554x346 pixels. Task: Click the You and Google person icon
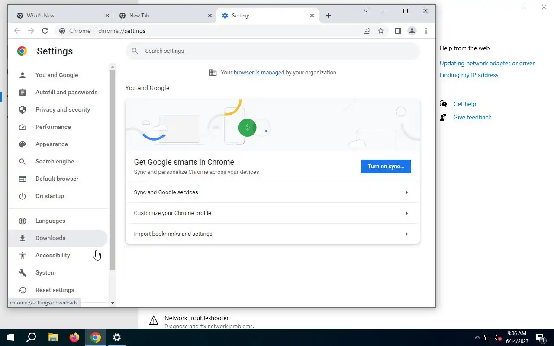pyautogui.click(x=23, y=75)
